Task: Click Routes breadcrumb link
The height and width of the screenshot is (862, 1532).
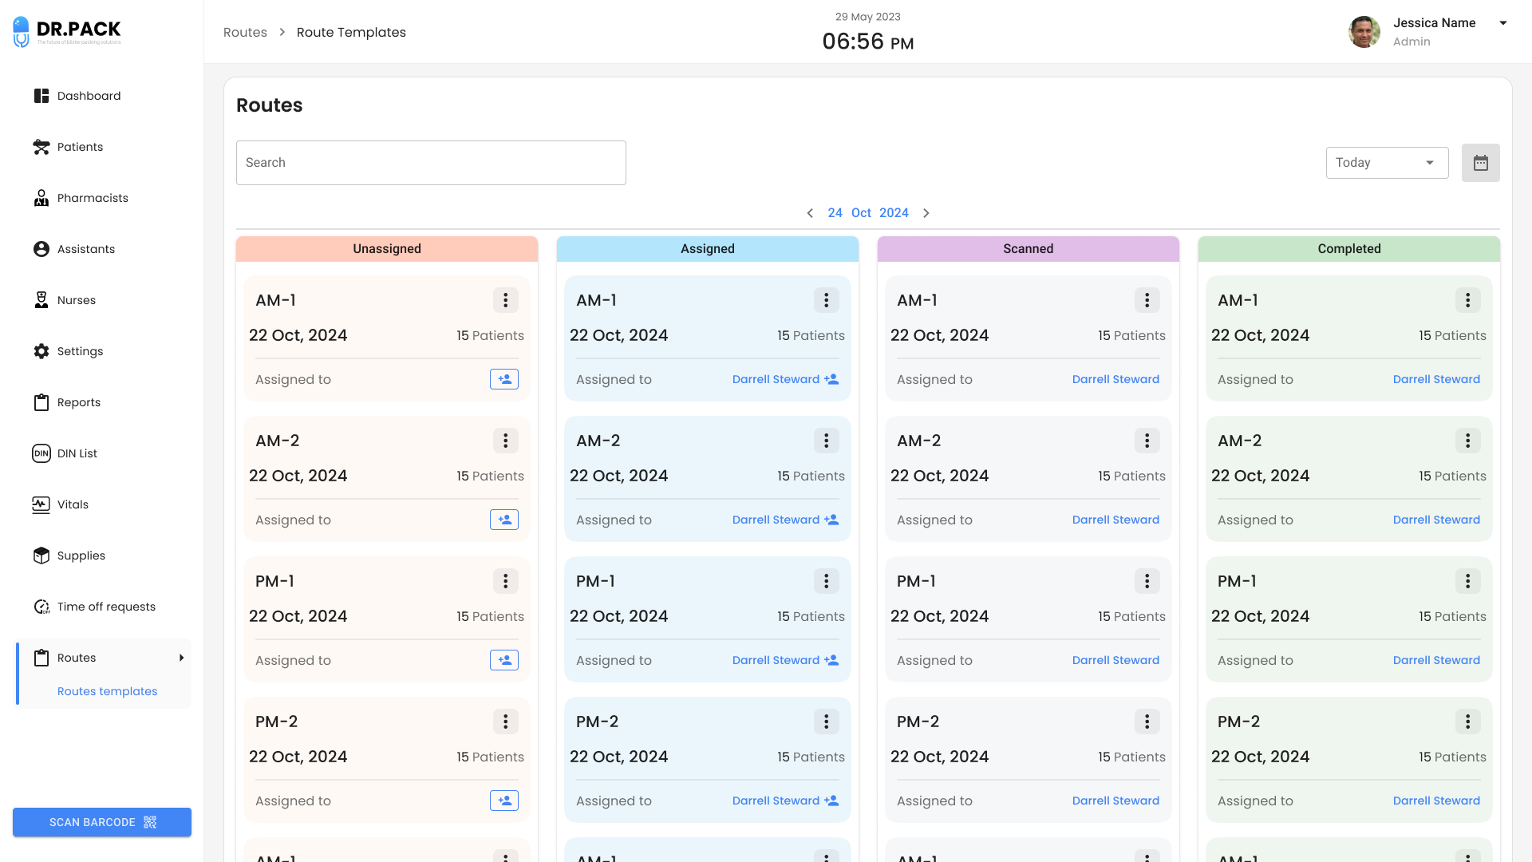Action: pyautogui.click(x=245, y=32)
